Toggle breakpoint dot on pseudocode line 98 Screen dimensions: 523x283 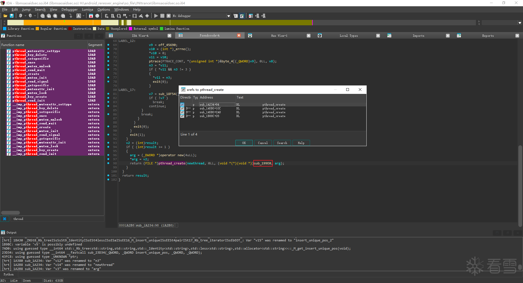pyautogui.click(x=108, y=163)
